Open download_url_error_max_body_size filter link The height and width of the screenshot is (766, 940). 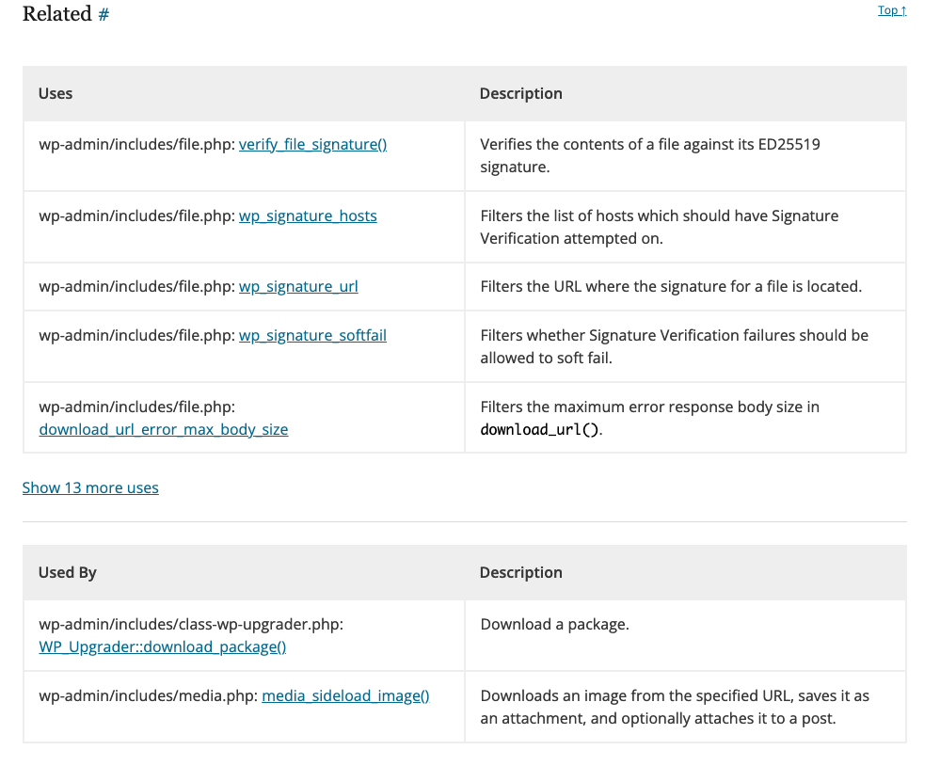coord(164,429)
